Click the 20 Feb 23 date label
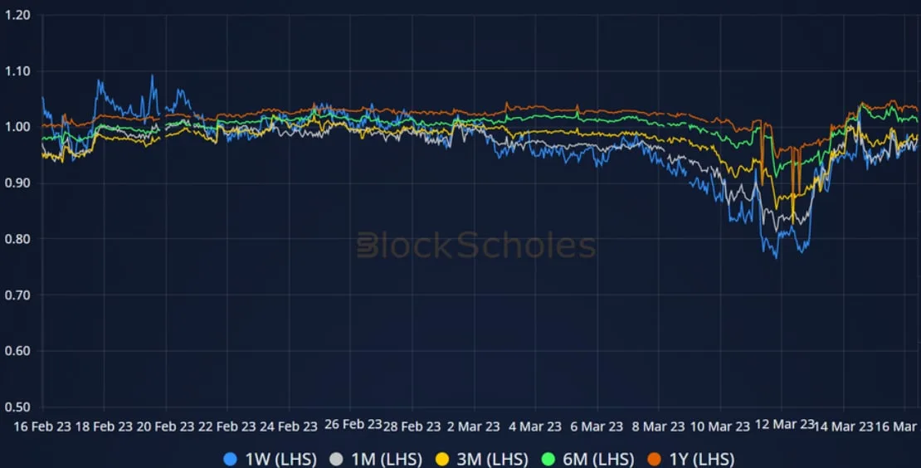This screenshot has width=921, height=468. click(165, 427)
